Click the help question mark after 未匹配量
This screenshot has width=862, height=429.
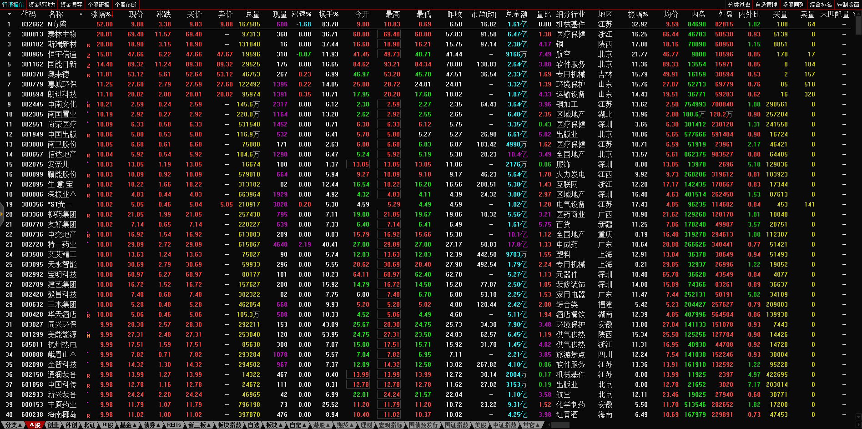pyautogui.click(x=854, y=14)
